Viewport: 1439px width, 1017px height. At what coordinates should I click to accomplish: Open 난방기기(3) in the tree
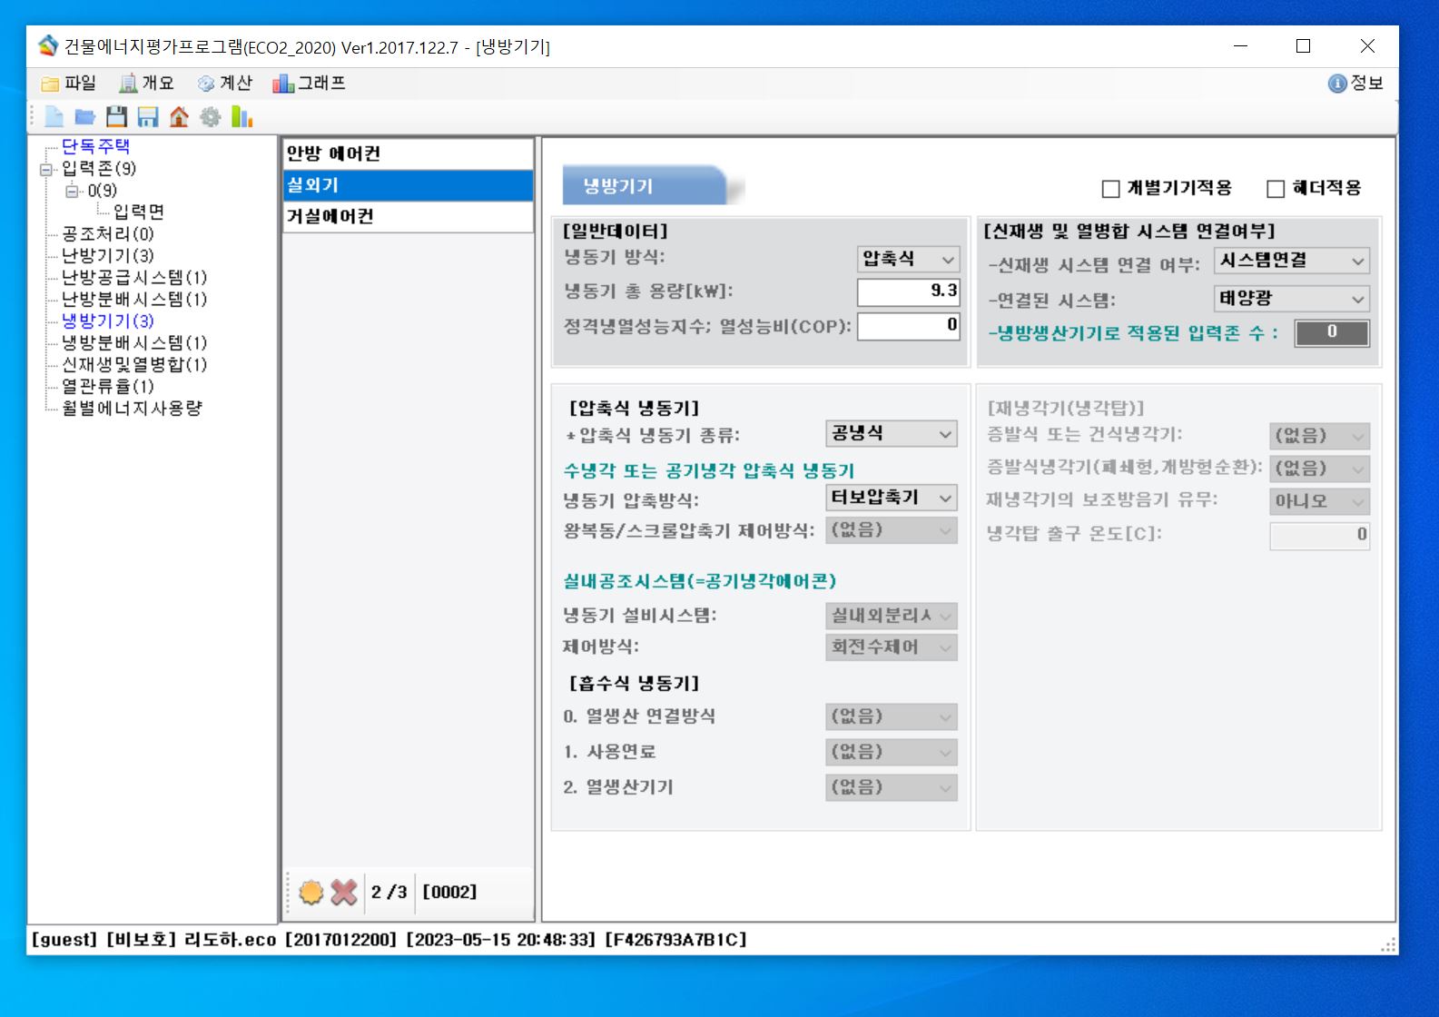pyautogui.click(x=107, y=255)
